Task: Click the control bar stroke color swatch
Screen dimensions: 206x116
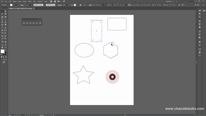Action: point(16,5)
